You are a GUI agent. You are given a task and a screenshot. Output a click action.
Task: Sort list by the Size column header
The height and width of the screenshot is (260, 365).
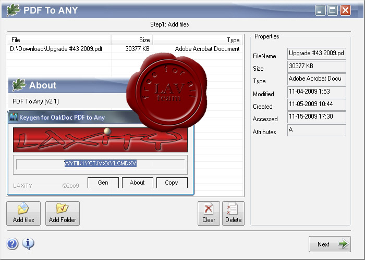(x=132, y=40)
